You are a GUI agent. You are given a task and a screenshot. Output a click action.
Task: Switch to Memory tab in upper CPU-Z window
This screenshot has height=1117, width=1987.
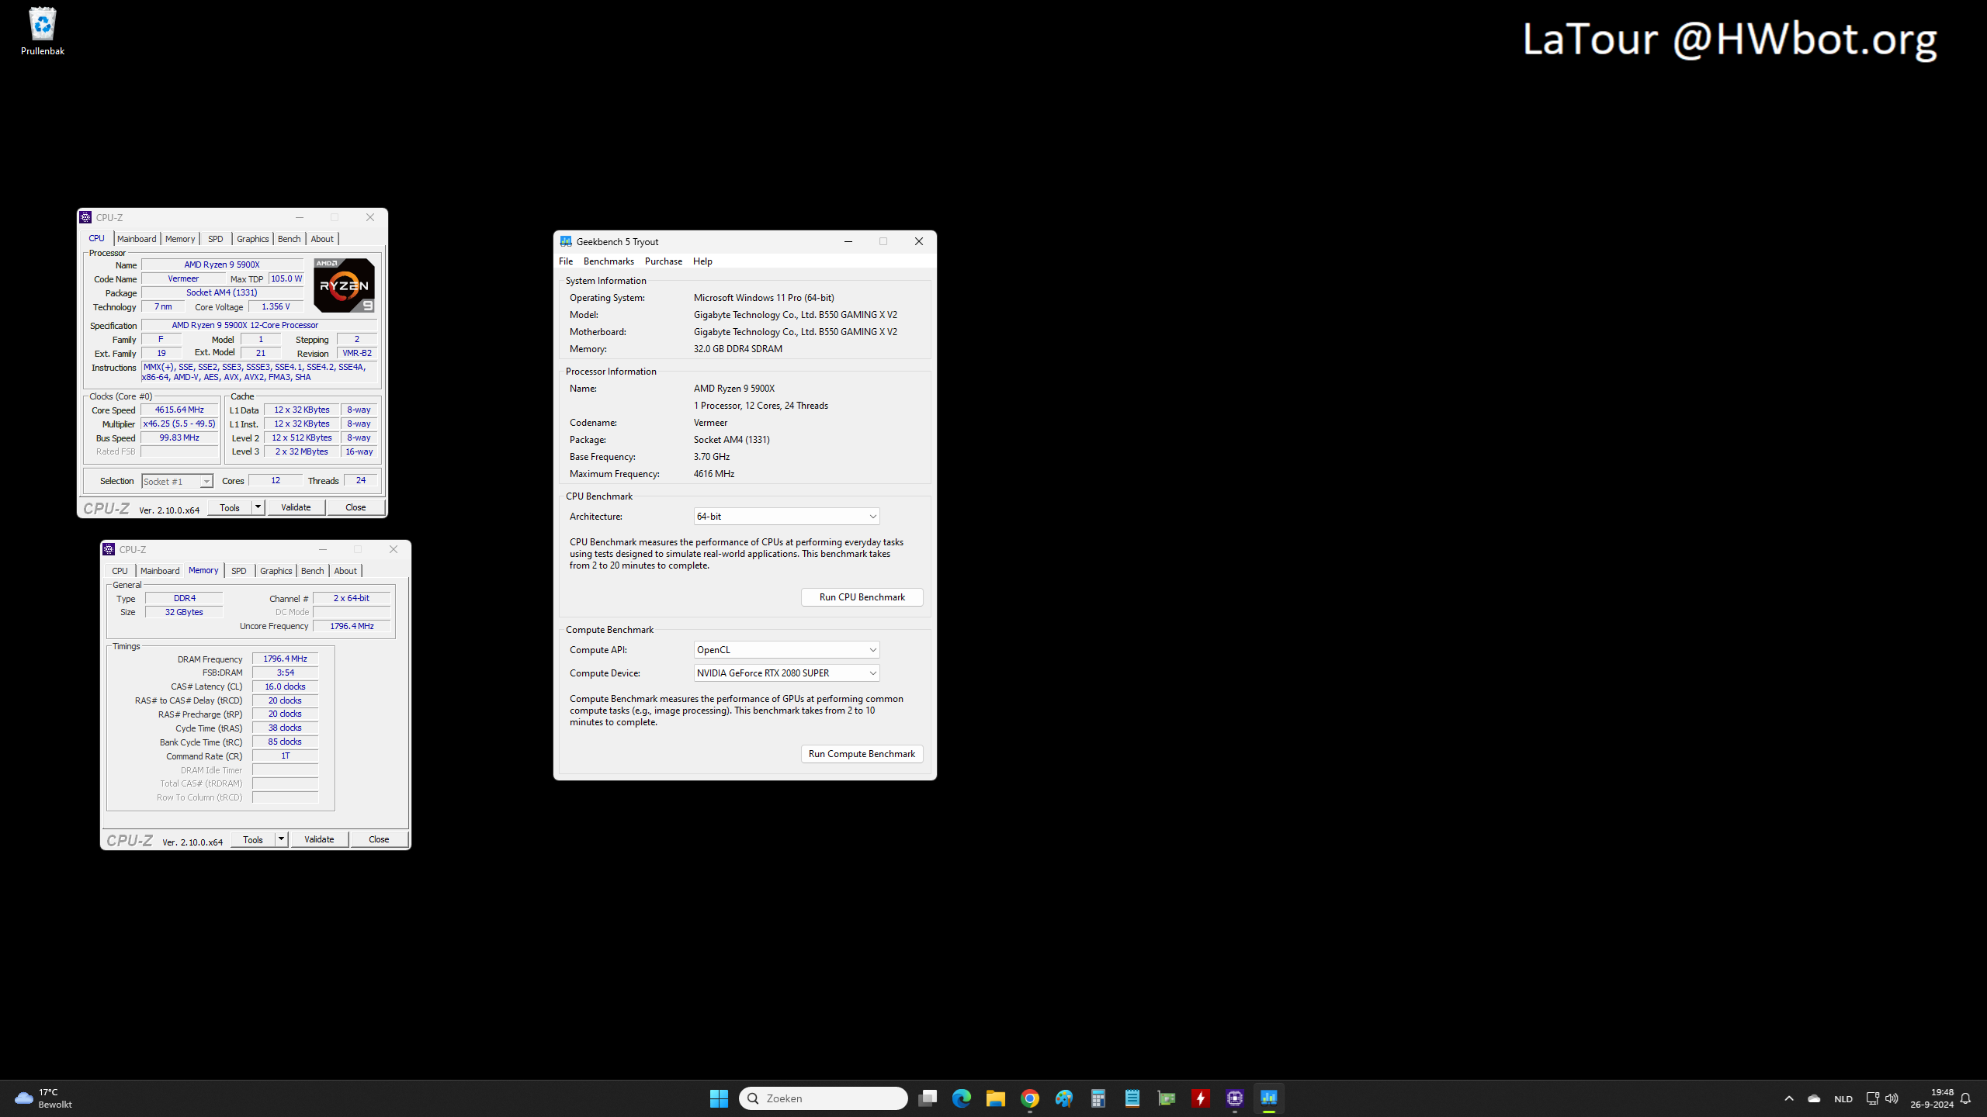tap(180, 239)
